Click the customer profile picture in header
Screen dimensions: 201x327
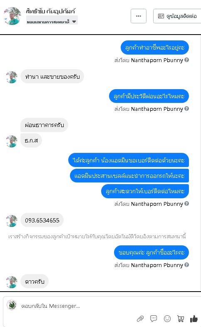[12, 16]
